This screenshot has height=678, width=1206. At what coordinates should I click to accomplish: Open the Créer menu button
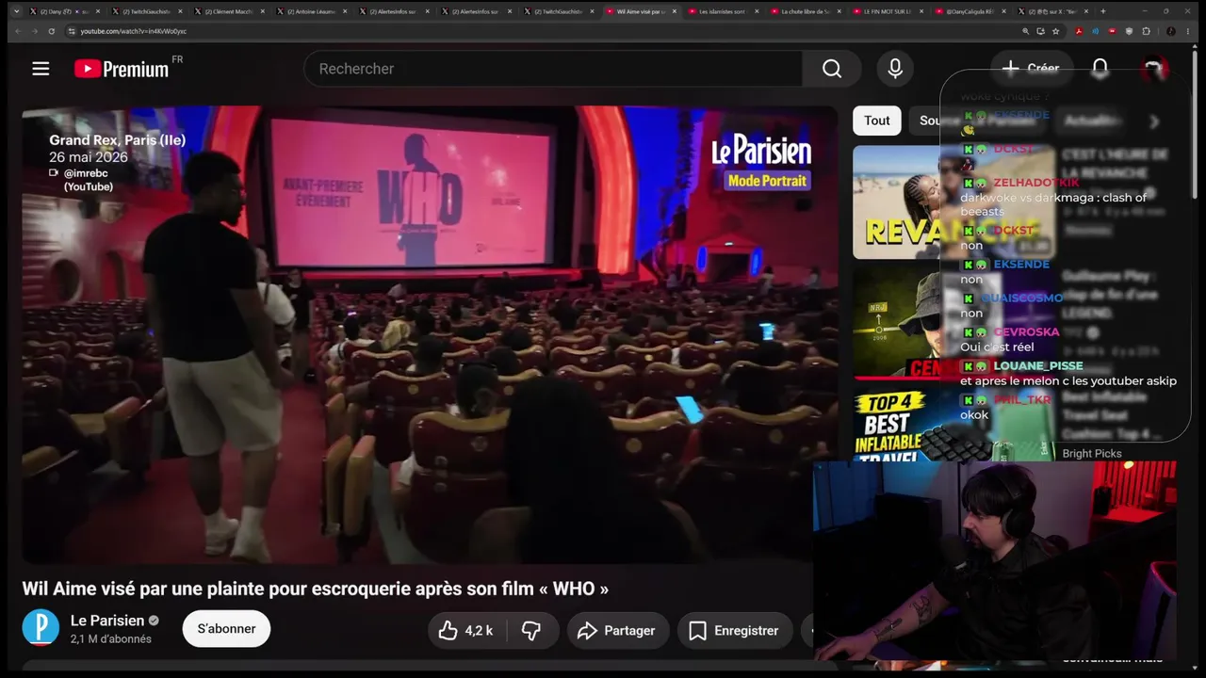coord(1031,69)
